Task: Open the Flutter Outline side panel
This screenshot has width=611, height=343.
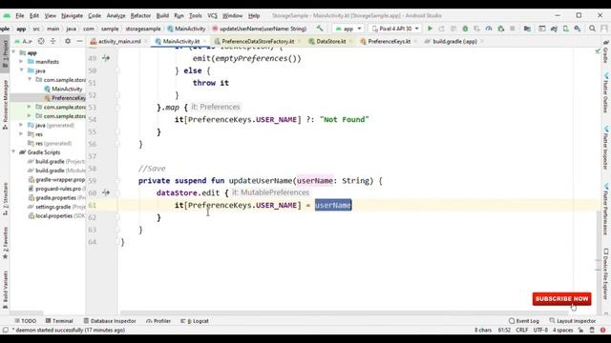Action: tap(606, 93)
